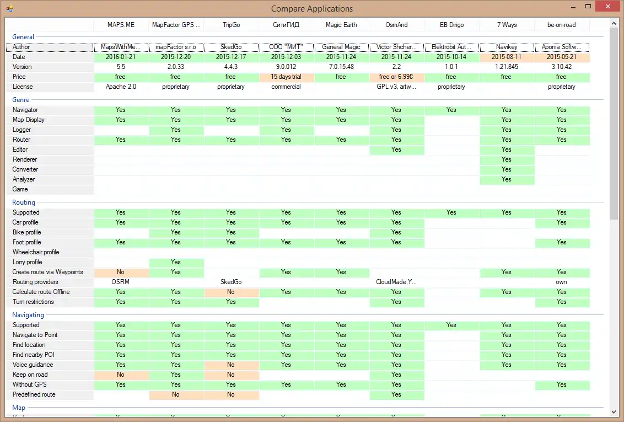Select the Create route via Waypoints label
Image resolution: width=624 pixels, height=422 pixels.
(50, 273)
